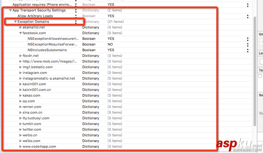
Task: Select the NSExceptionAllowsInsecureH key
Action: pyautogui.click(x=53, y=39)
